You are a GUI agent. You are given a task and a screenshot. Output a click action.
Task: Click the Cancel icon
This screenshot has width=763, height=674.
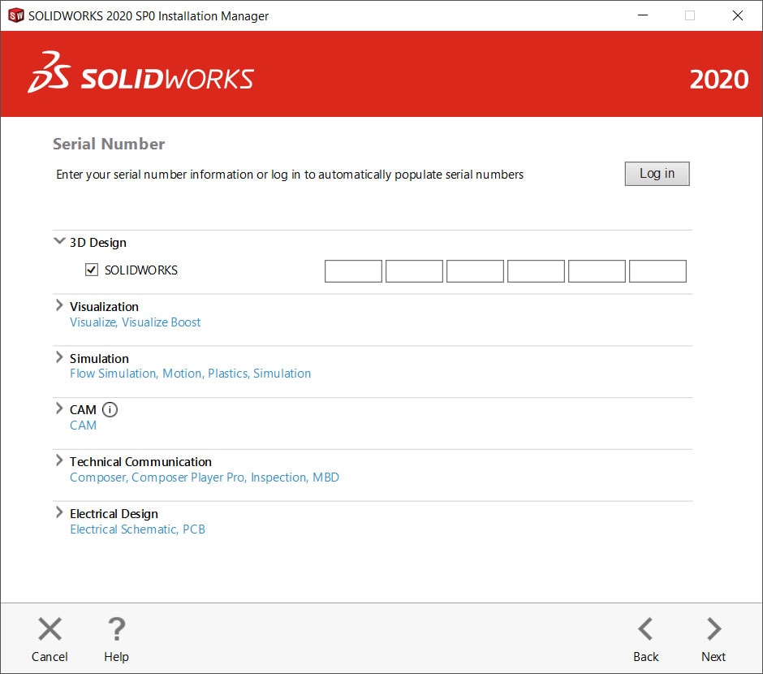(50, 628)
